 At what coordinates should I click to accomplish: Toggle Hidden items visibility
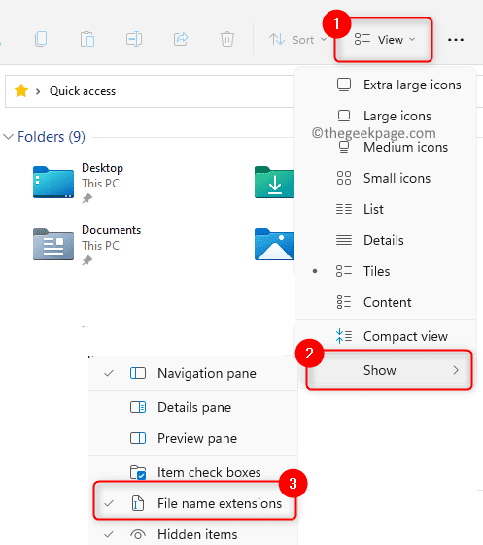194,534
